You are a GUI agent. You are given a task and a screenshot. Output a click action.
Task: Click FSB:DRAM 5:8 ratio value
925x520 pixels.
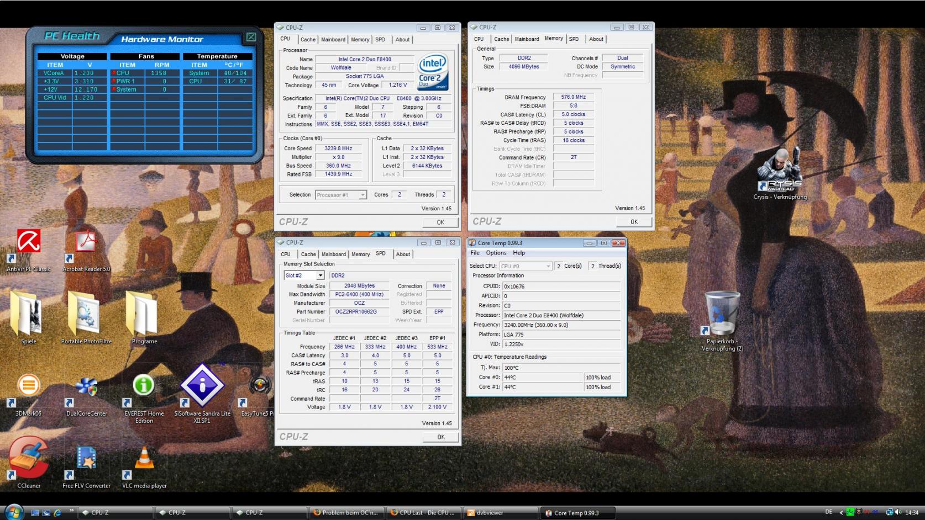point(574,106)
